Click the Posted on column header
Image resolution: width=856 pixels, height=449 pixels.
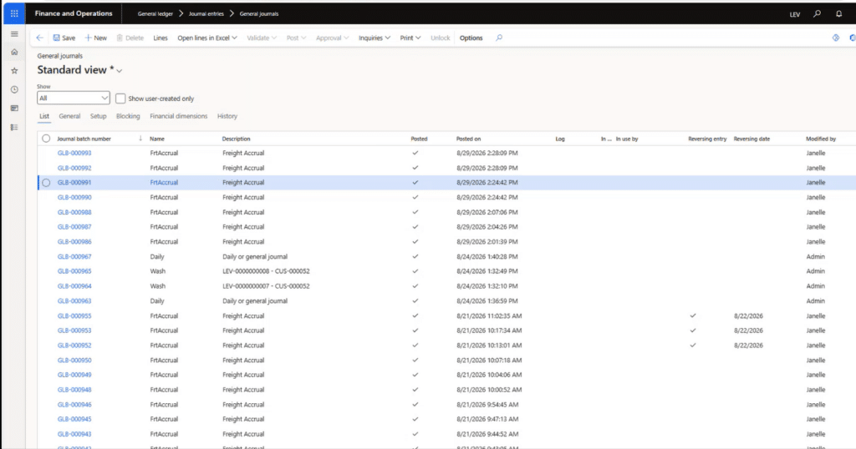(x=468, y=139)
